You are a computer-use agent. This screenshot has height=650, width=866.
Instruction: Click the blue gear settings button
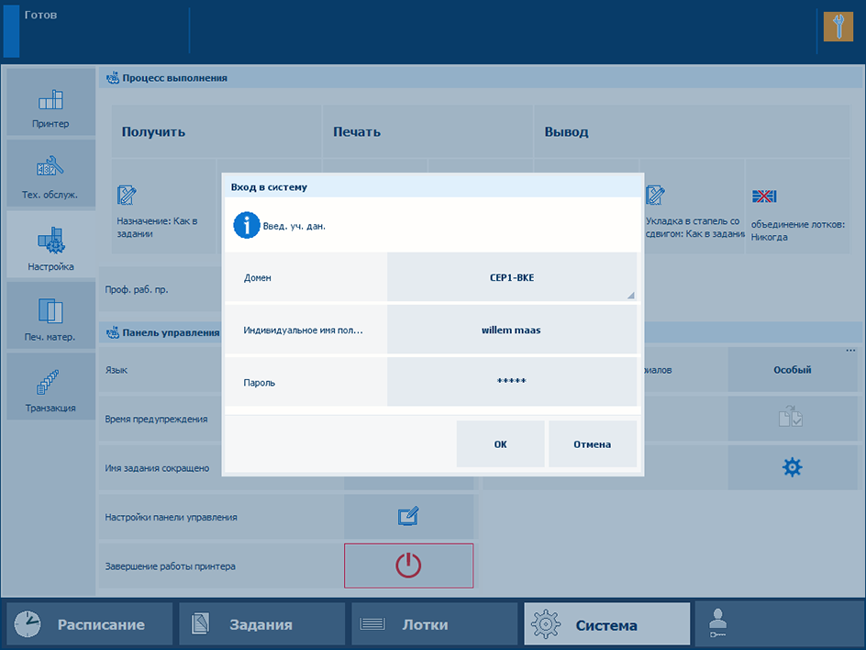tap(792, 467)
